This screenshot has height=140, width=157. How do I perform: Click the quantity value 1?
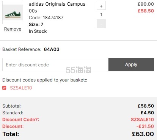101,15
